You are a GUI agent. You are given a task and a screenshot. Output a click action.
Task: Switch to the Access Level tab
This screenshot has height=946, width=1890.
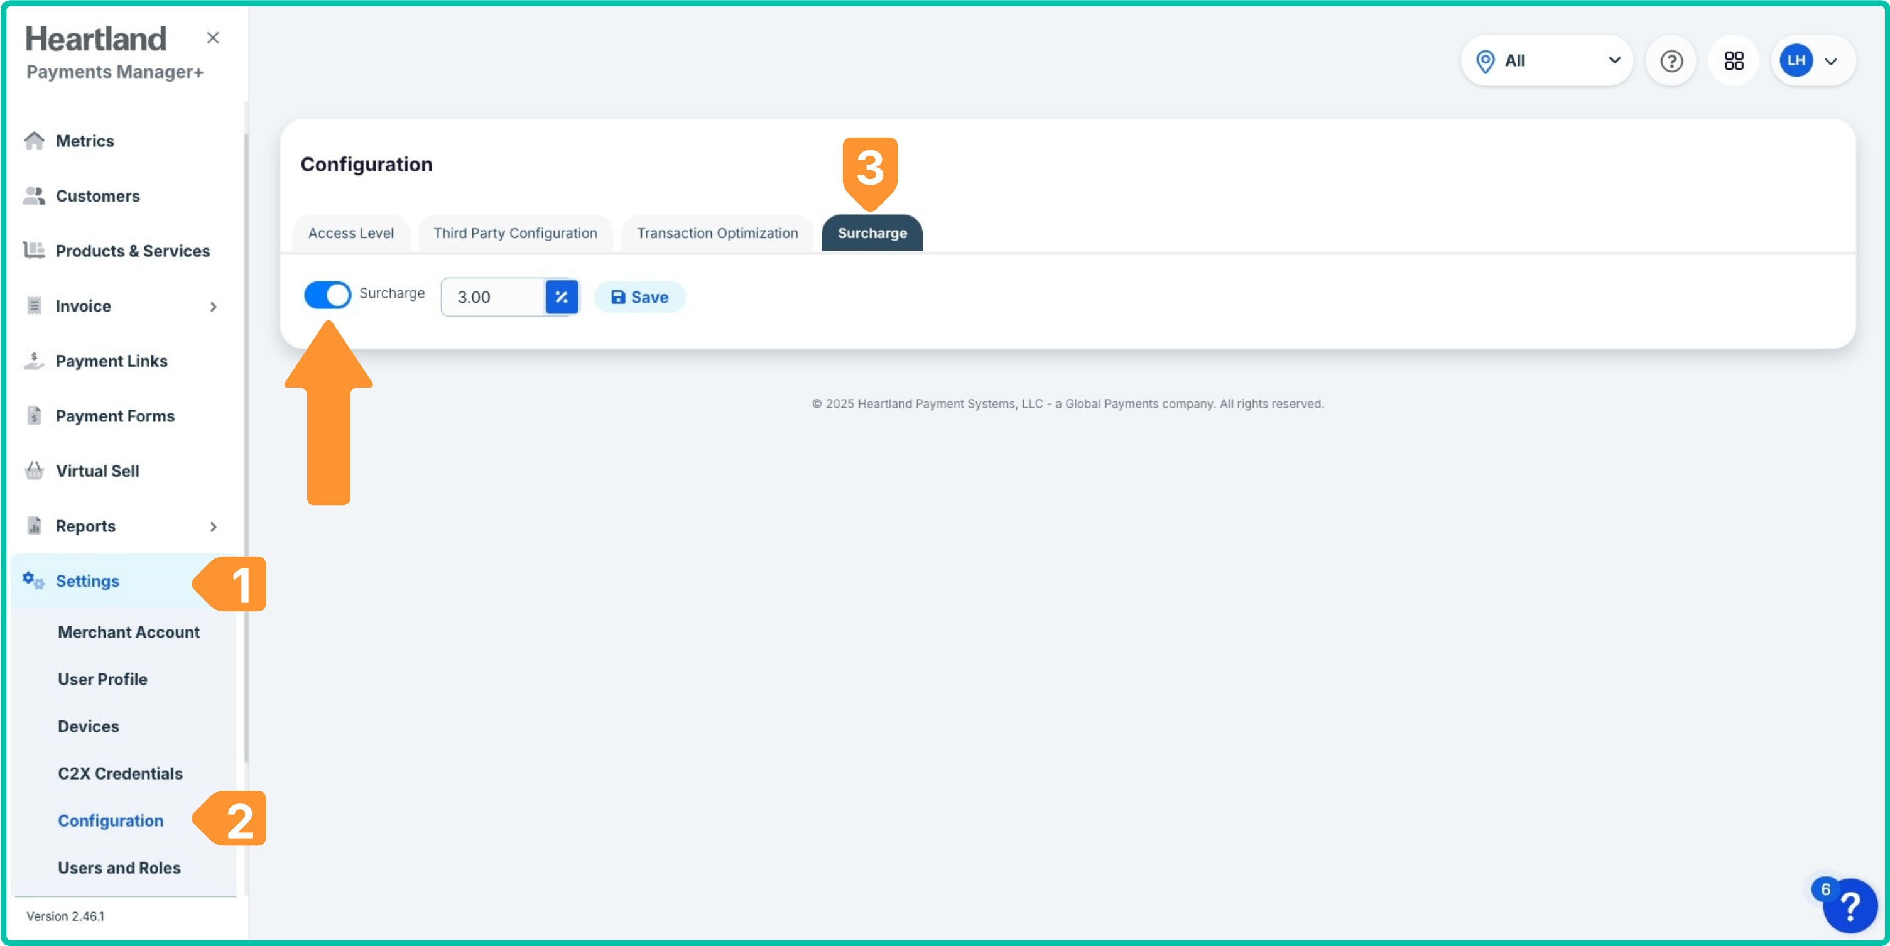[x=350, y=232]
